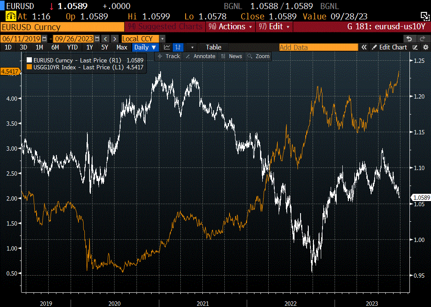The height and width of the screenshot is (307, 431).
Task: Select the highlighted bar chart style icon
Action: point(178,47)
